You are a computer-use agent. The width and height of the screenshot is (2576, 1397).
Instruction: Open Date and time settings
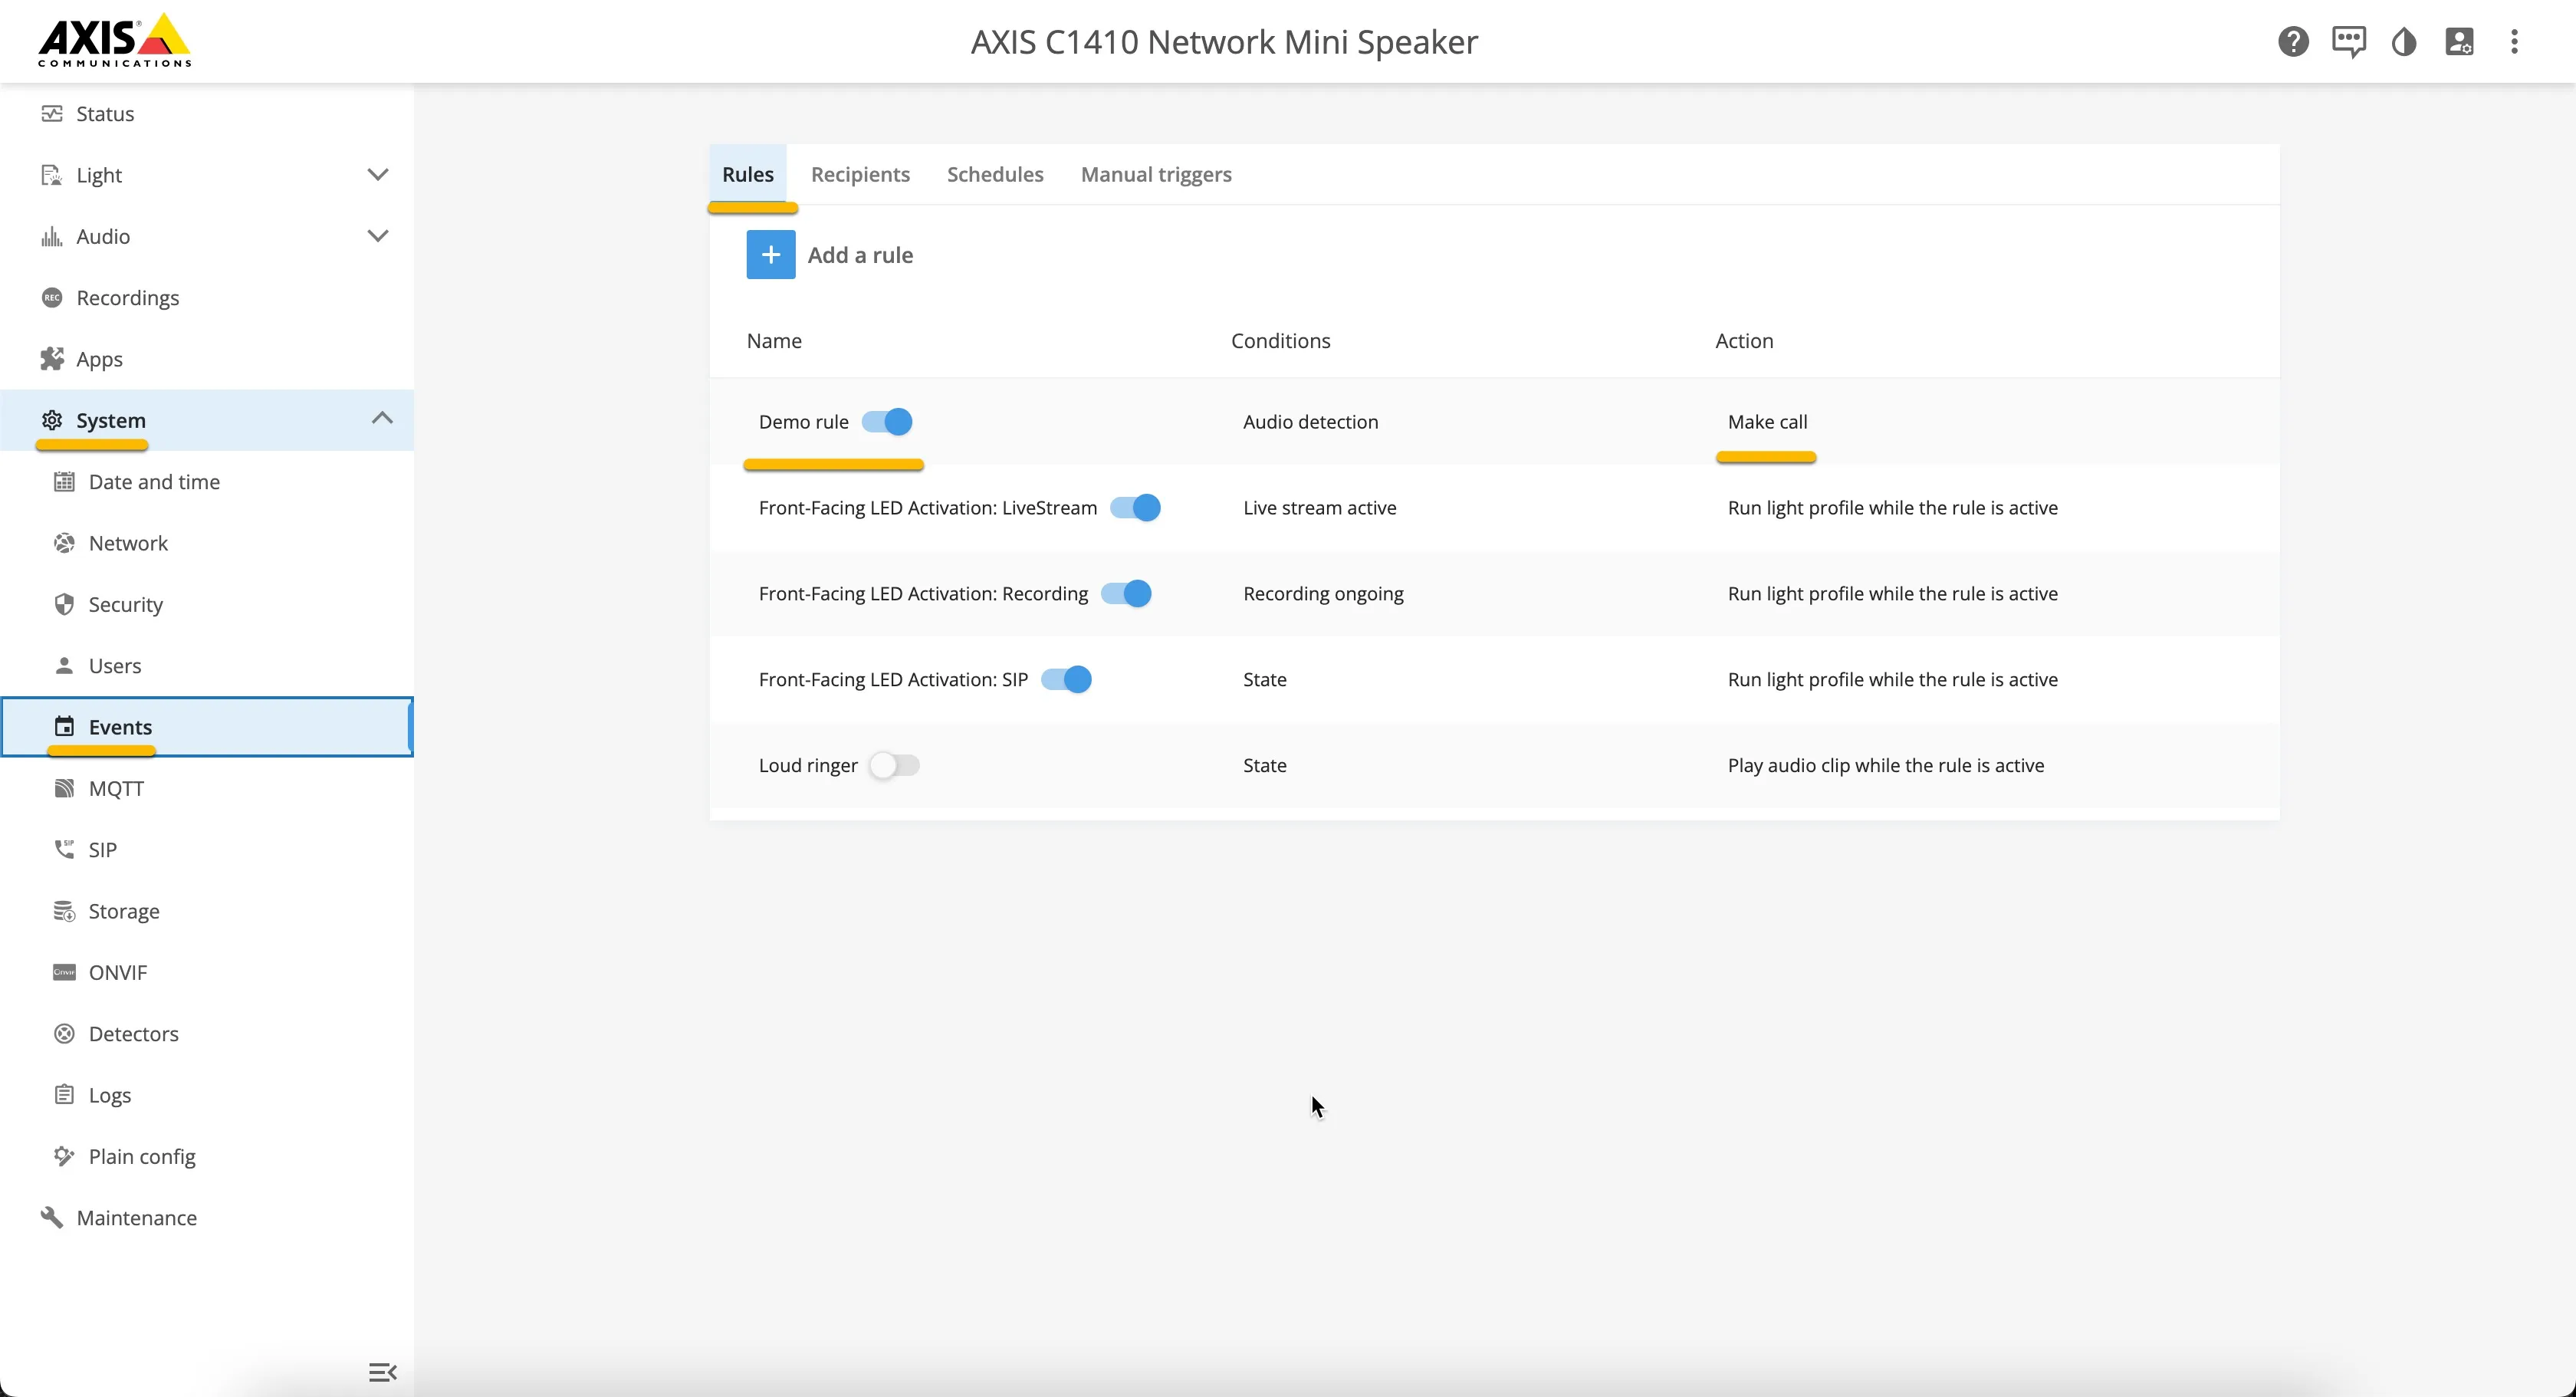tap(207, 482)
